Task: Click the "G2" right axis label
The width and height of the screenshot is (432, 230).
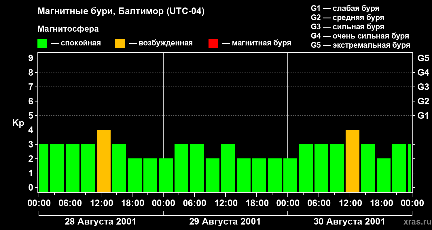Action: pos(423,101)
